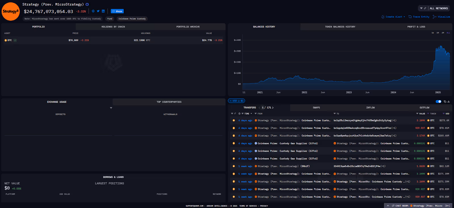Click the exchange usage filter funnel icon
This screenshot has width=454, height=208.
111,108
